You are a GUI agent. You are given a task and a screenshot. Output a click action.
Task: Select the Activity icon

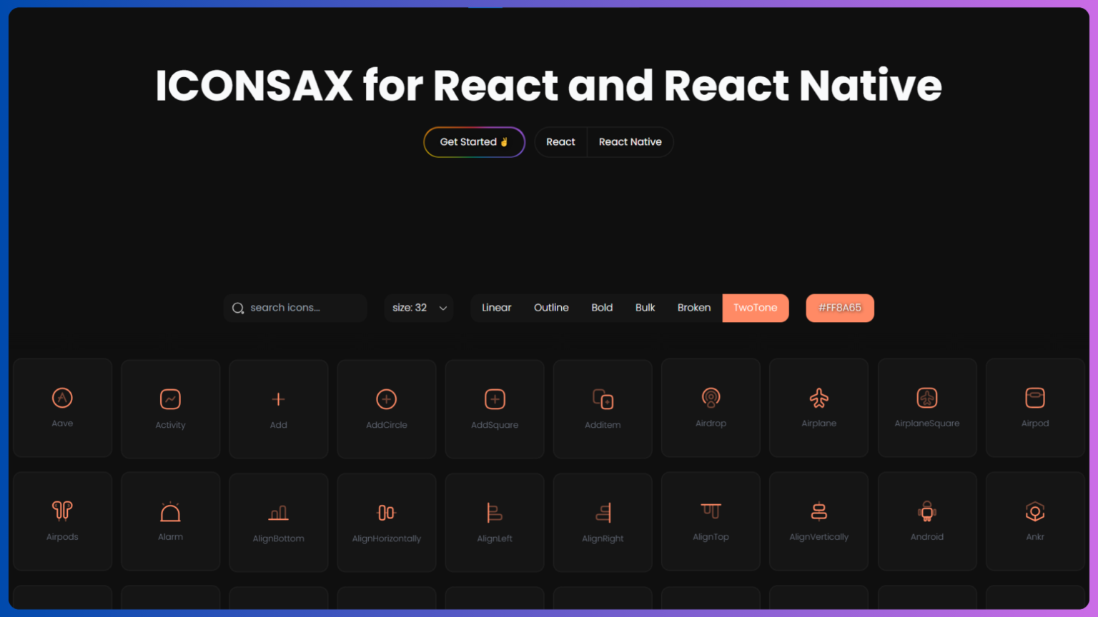[x=170, y=408]
